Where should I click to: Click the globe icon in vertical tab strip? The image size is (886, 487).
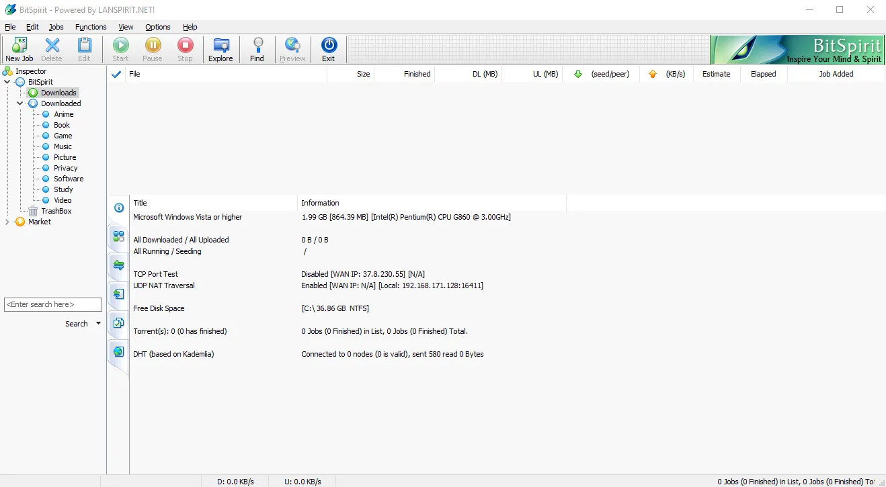[118, 351]
